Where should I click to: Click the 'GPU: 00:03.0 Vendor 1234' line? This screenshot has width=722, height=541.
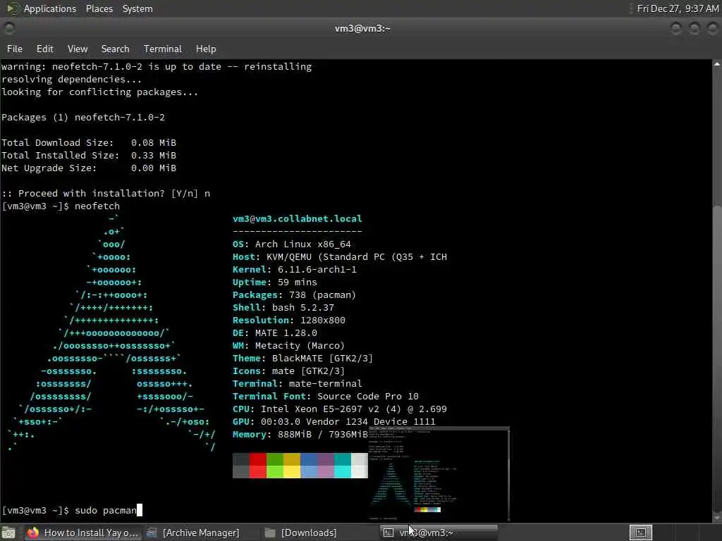(x=334, y=422)
